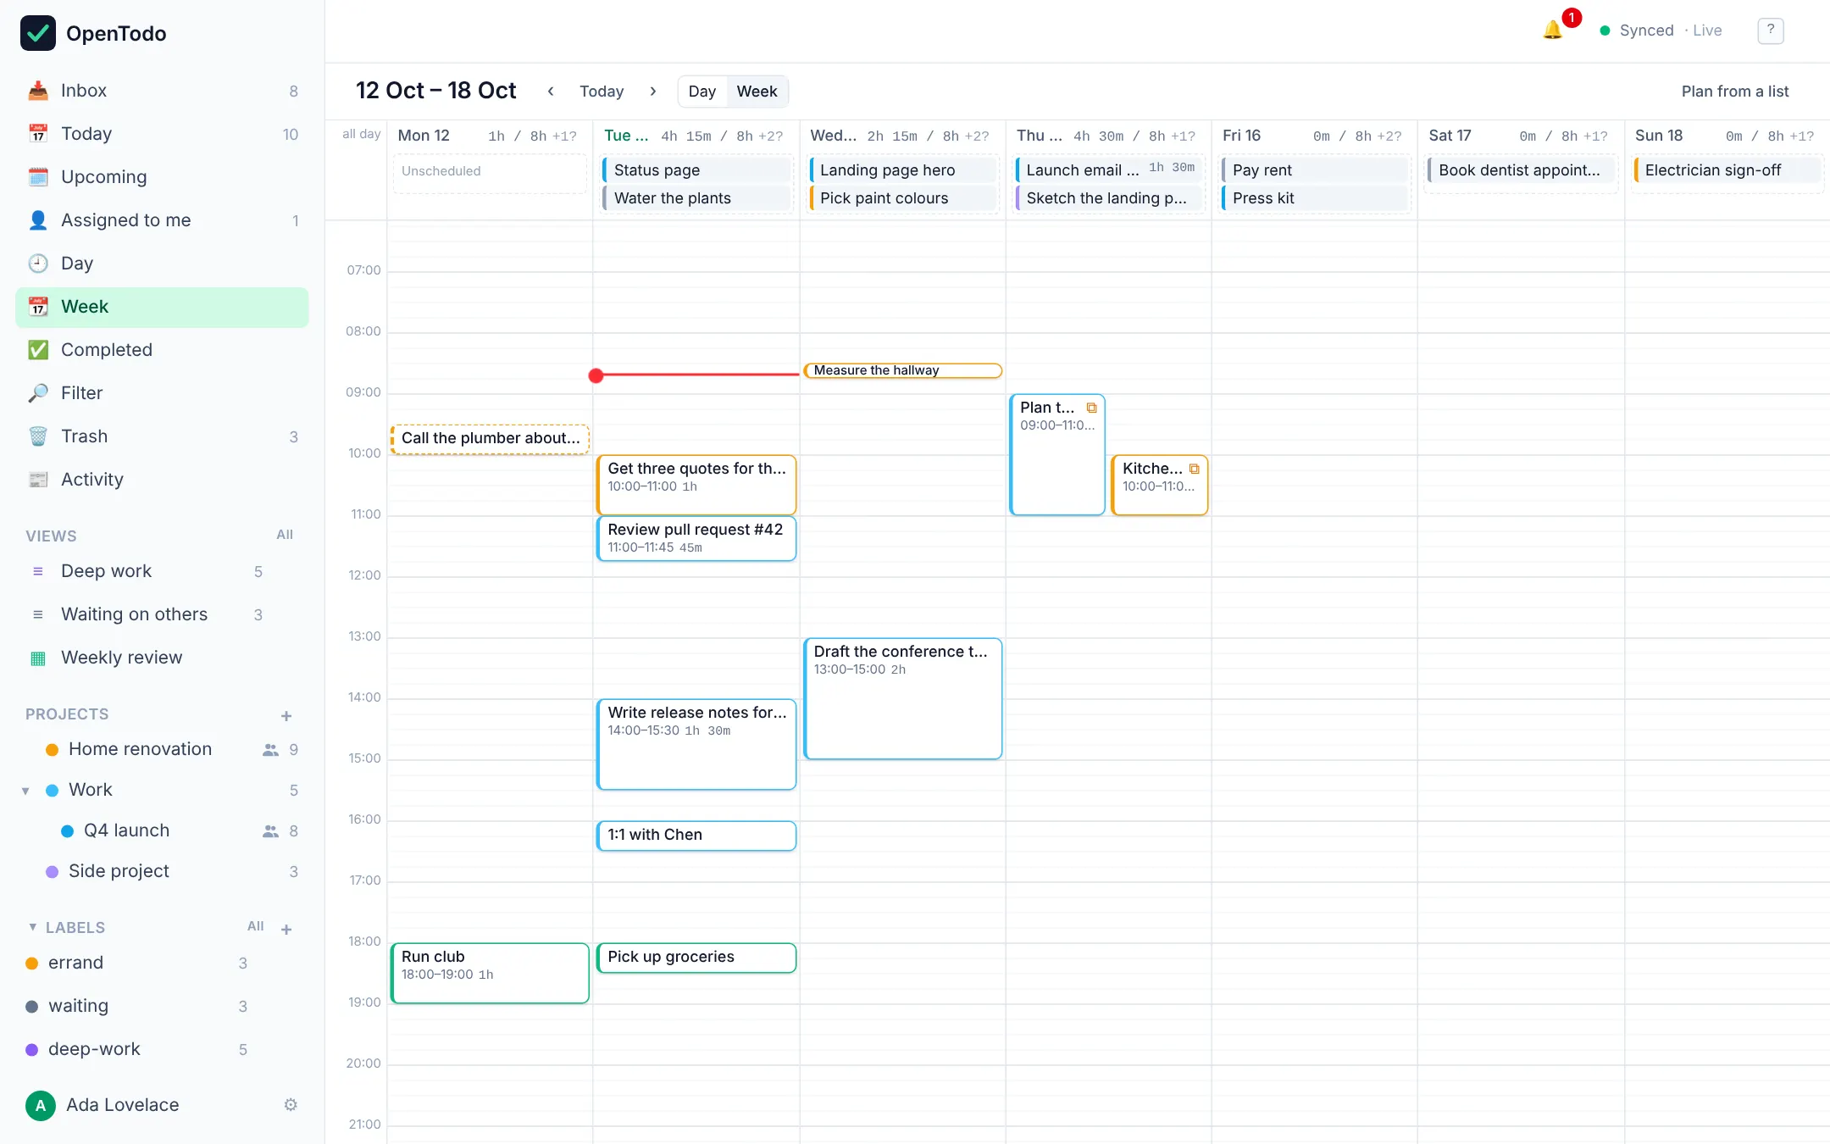Click the Waiting on others list icon

[x=38, y=614]
